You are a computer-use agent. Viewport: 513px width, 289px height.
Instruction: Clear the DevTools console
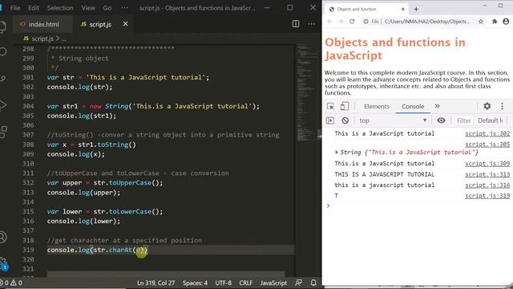coord(345,120)
